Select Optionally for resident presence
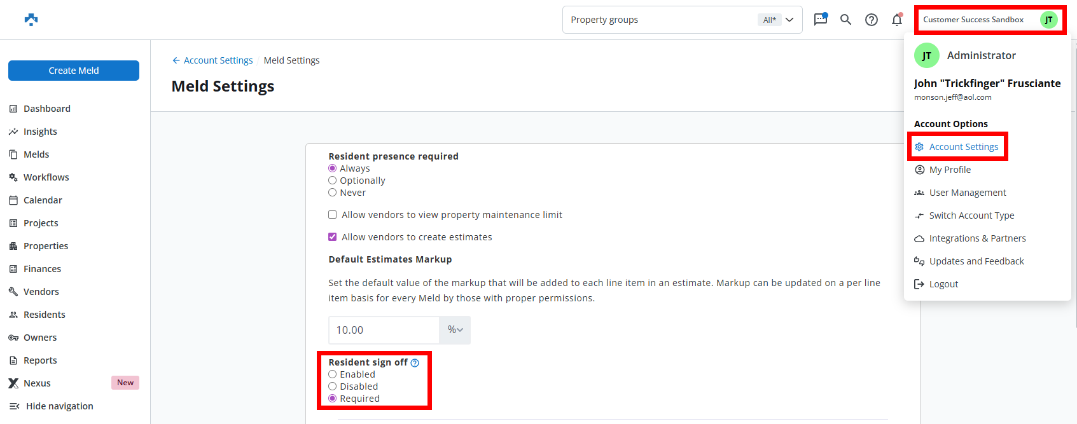1077x424 pixels. 333,181
